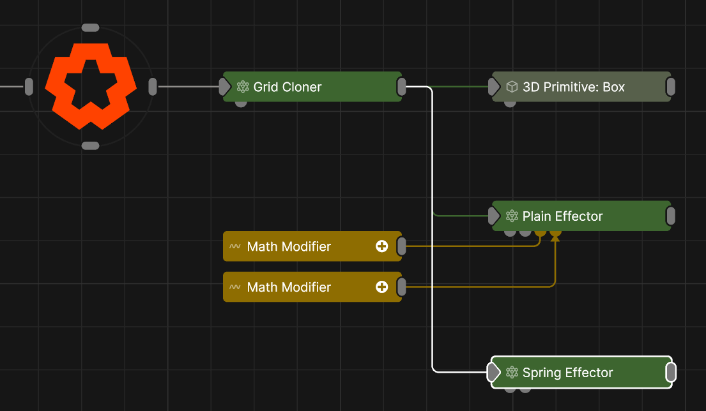Click the 3D Primitive: Box output port
This screenshot has width=706, height=411.
[671, 87]
